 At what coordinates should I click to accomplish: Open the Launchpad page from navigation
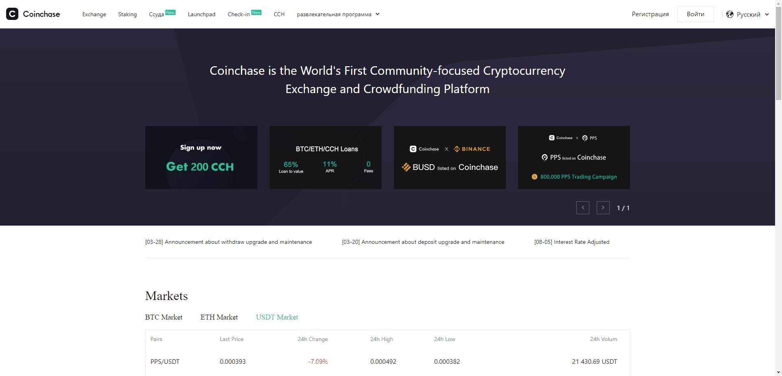tap(201, 14)
